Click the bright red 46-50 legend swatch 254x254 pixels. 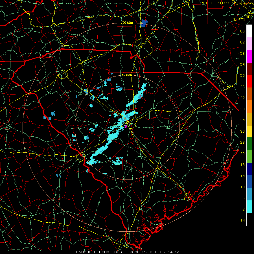coord(249,81)
